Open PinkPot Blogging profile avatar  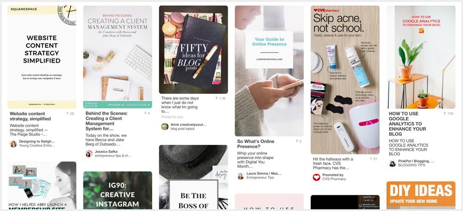[x=393, y=163]
